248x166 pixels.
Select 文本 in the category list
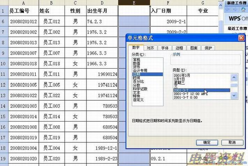tap(136, 93)
